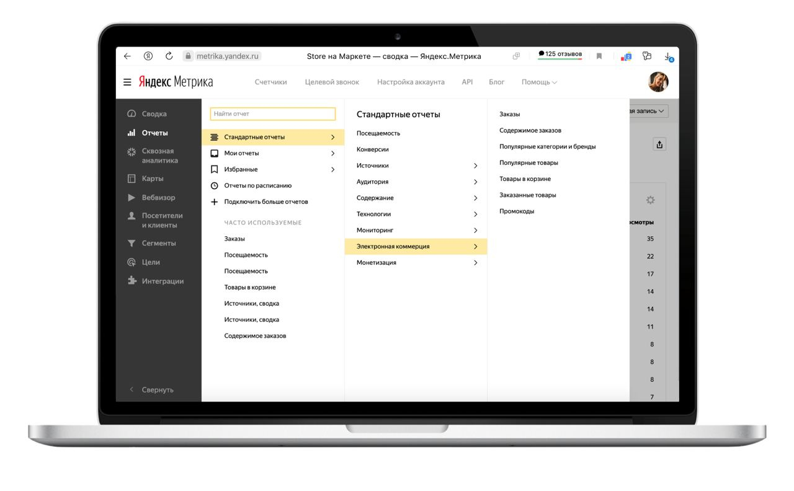Expand the Избранные submenu
The height and width of the screenshot is (491, 794).
tap(273, 169)
